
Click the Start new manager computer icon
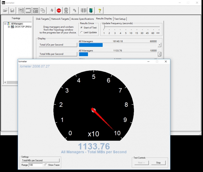(21, 10)
